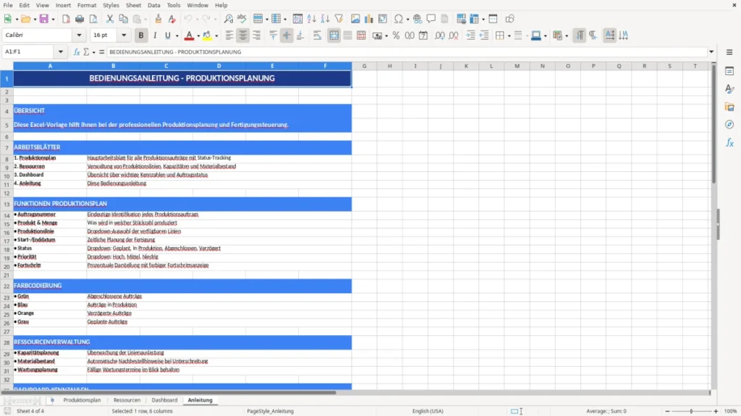Toggle Underline formatting
The height and width of the screenshot is (416, 741).
(x=168, y=35)
